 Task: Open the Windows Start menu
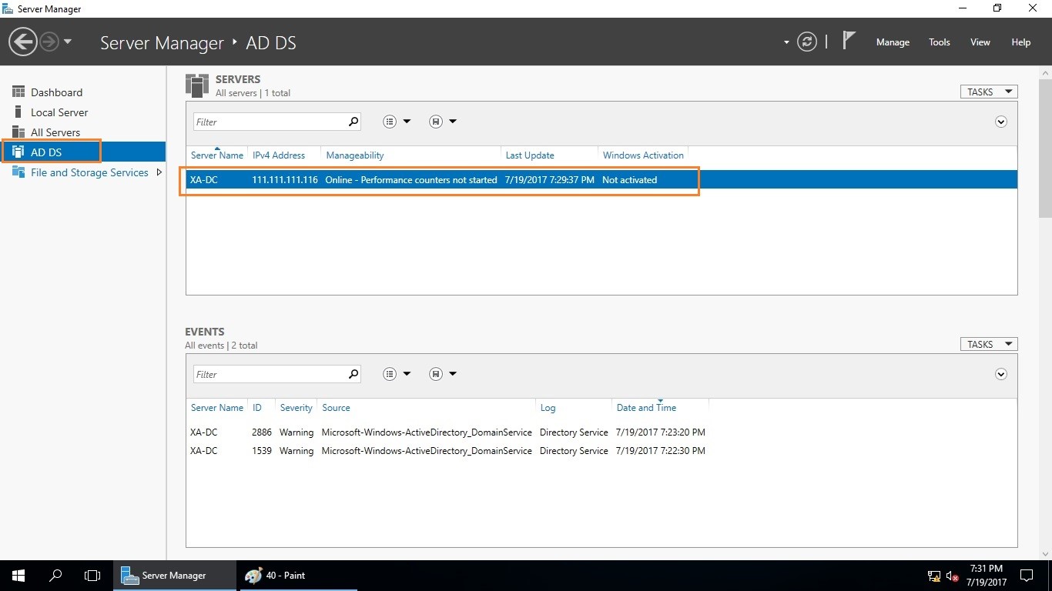point(18,576)
